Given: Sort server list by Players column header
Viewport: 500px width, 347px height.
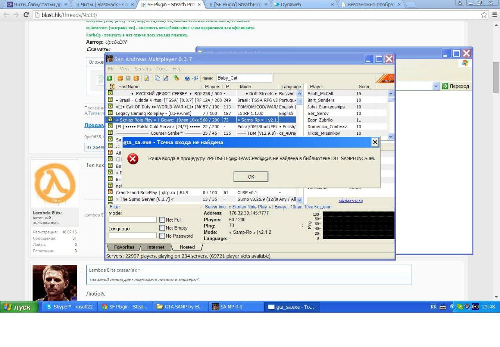Looking at the screenshot, I should [x=212, y=87].
